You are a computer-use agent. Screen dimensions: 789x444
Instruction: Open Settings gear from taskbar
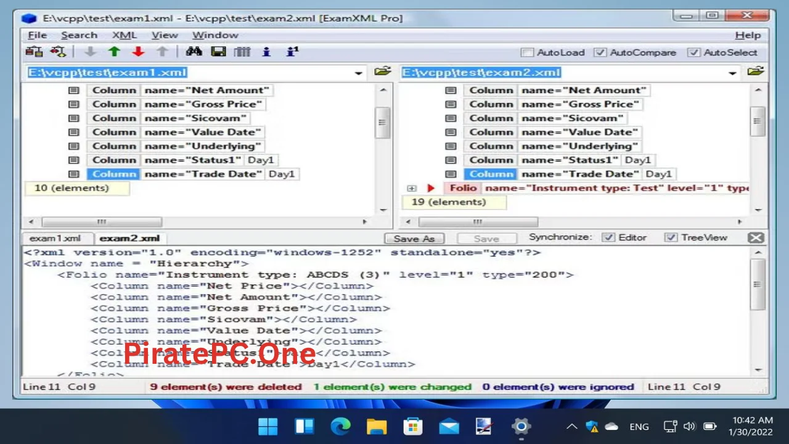pyautogui.click(x=521, y=426)
